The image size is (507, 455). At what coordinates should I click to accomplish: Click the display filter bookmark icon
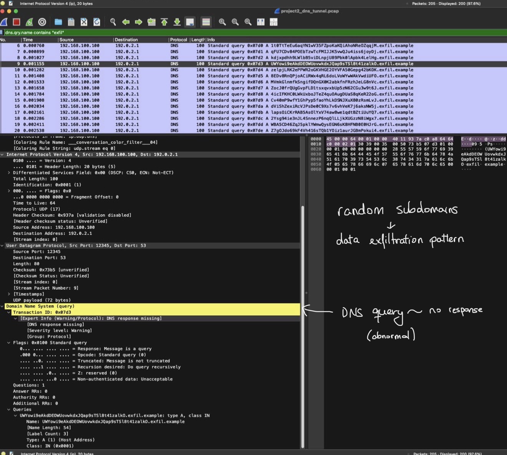click(x=2, y=33)
